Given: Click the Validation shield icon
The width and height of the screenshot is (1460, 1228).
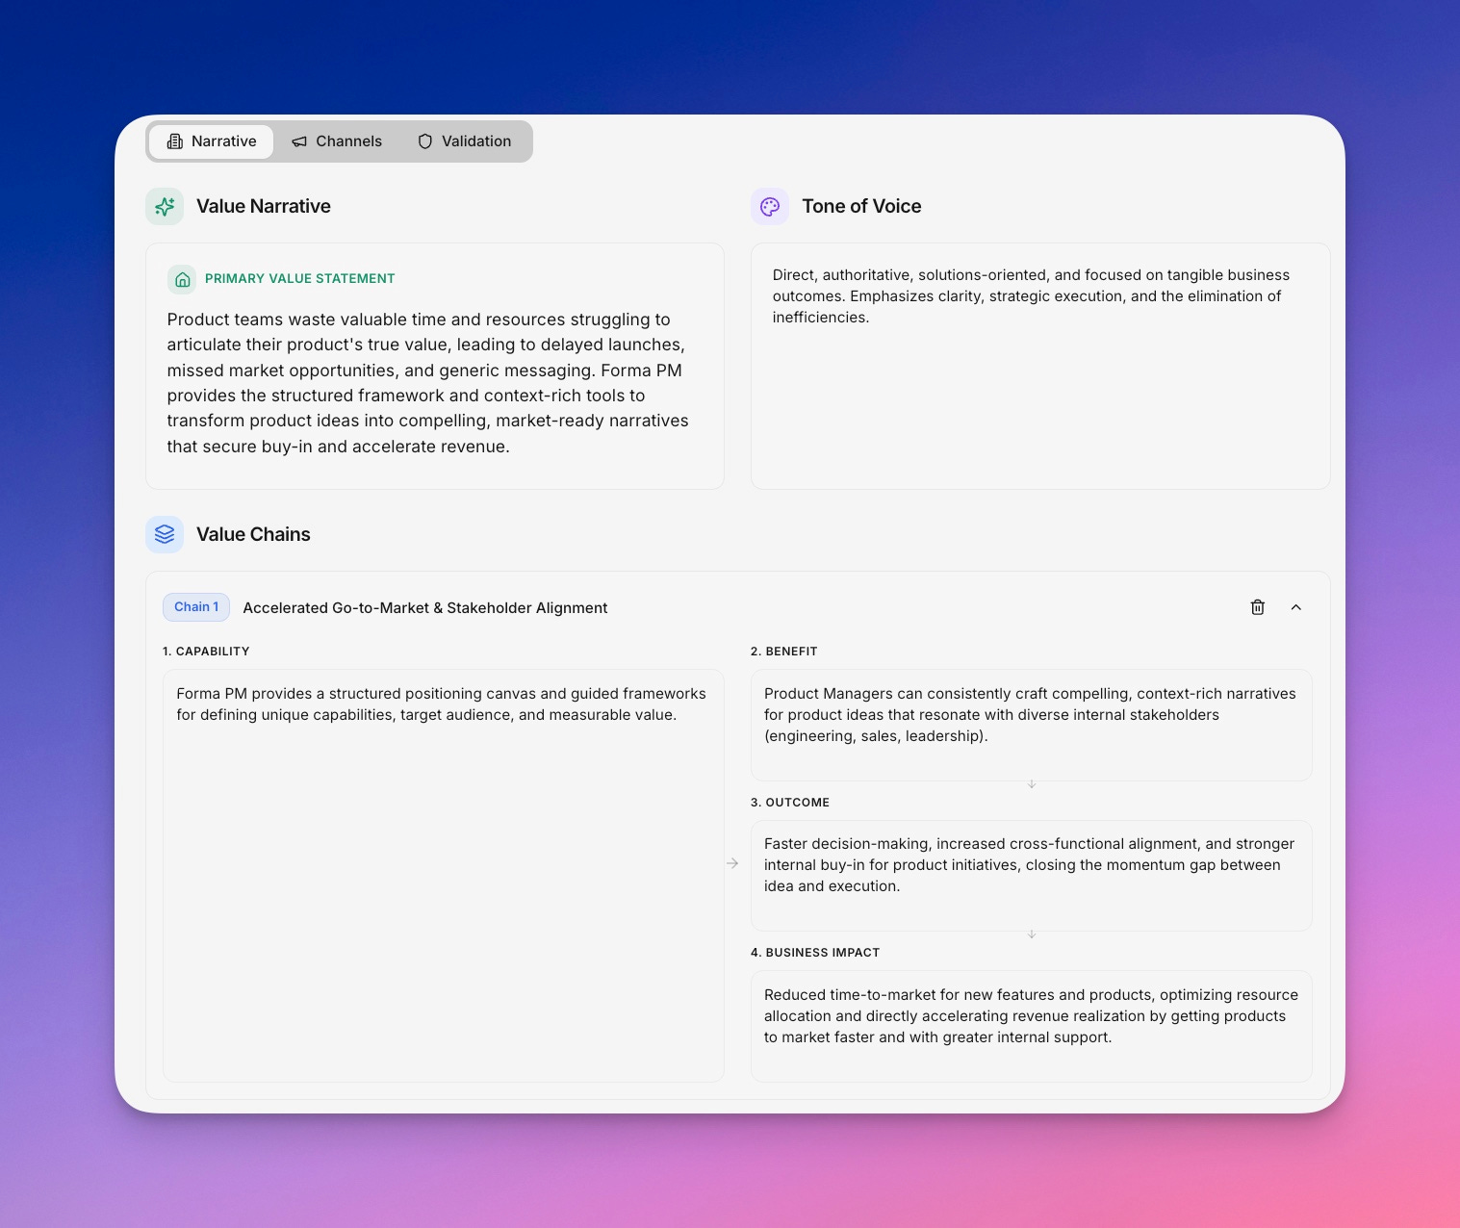Looking at the screenshot, I should pyautogui.click(x=425, y=141).
